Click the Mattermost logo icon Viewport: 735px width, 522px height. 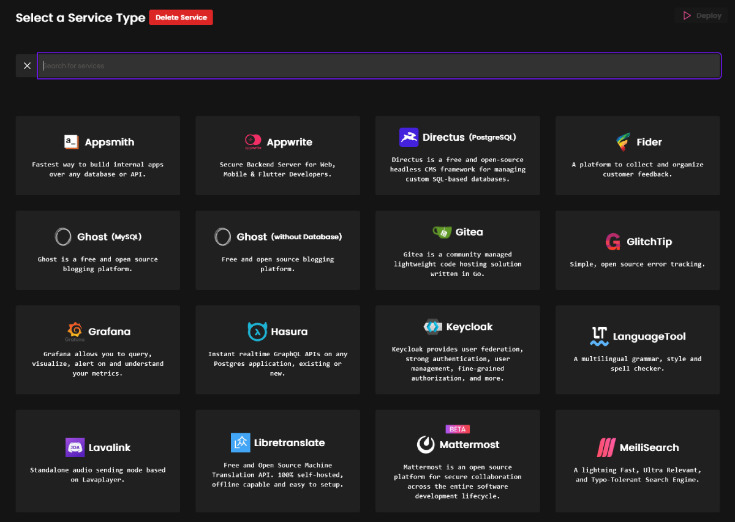coord(426,444)
